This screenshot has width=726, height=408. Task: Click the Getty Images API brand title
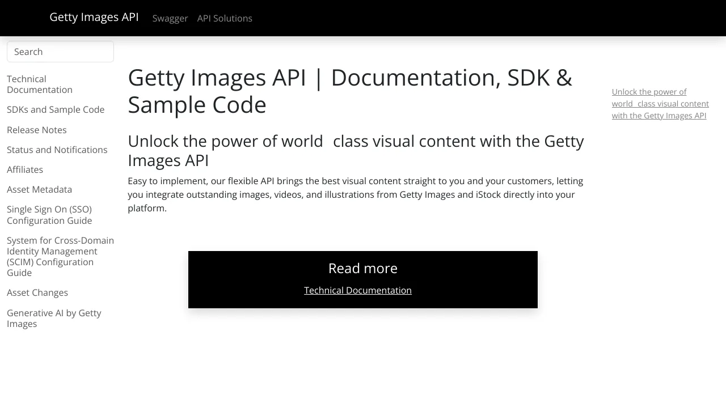click(x=94, y=17)
